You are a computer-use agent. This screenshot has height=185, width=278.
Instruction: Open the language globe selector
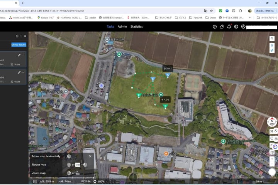236,27
